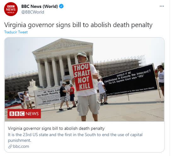Click Traducir Tweet to translate
Viewport: 174px width, 156px height.
click(16, 32)
